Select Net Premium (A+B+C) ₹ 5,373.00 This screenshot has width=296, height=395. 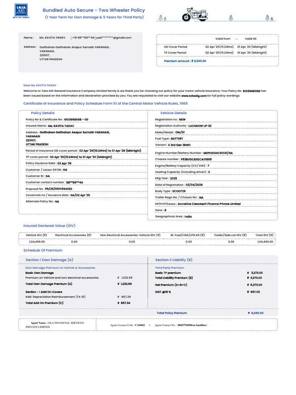coord(209,285)
